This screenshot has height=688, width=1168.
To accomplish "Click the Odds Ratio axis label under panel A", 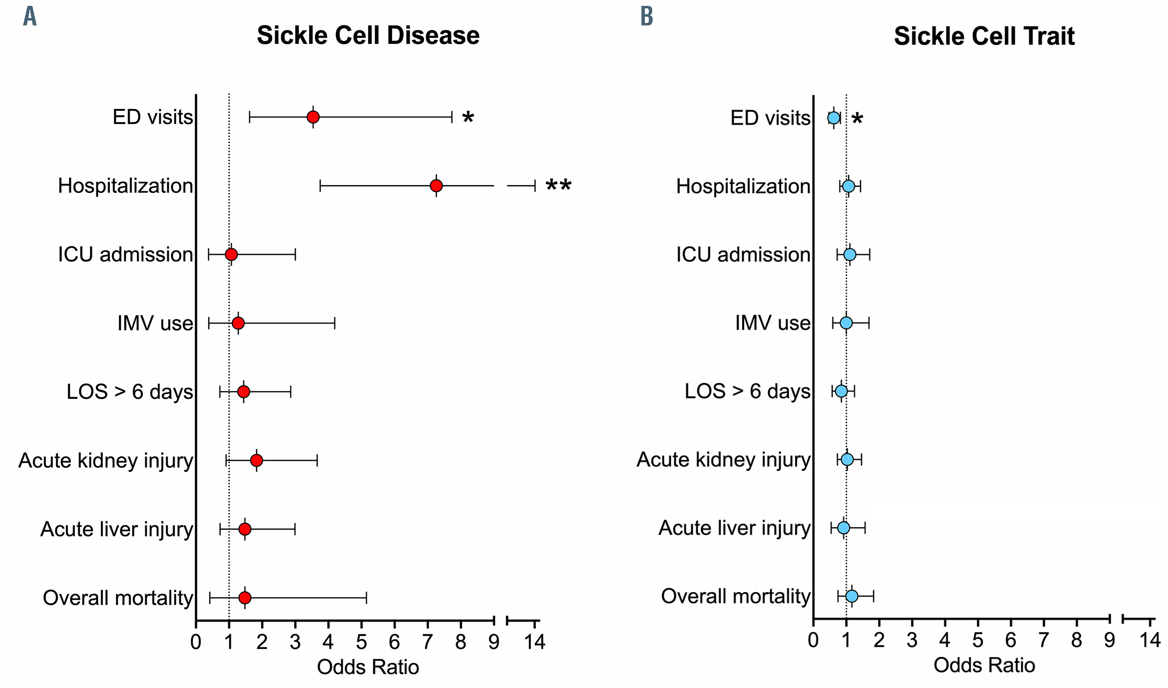I will (368, 667).
